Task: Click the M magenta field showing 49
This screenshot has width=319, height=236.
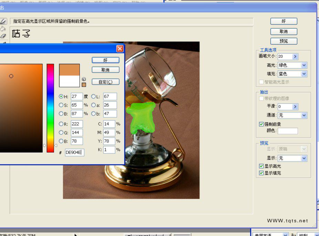Action: click(109, 132)
